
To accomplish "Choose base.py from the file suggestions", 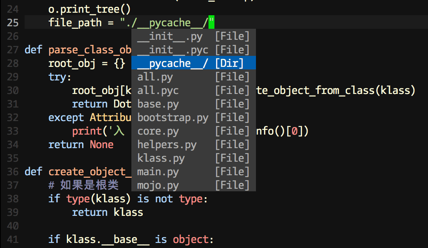I will coord(158,104).
